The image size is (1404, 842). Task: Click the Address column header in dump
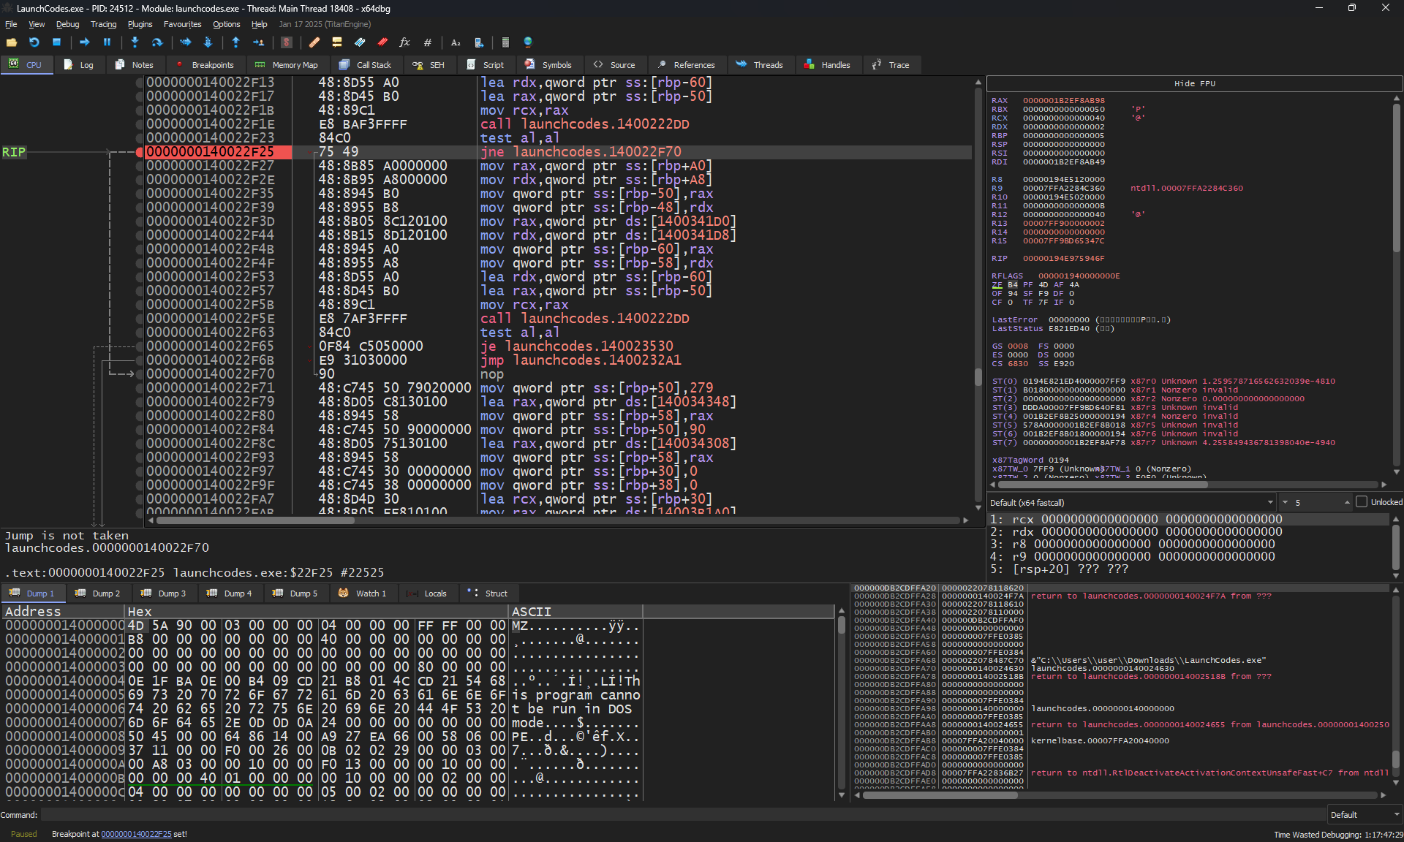(x=64, y=612)
